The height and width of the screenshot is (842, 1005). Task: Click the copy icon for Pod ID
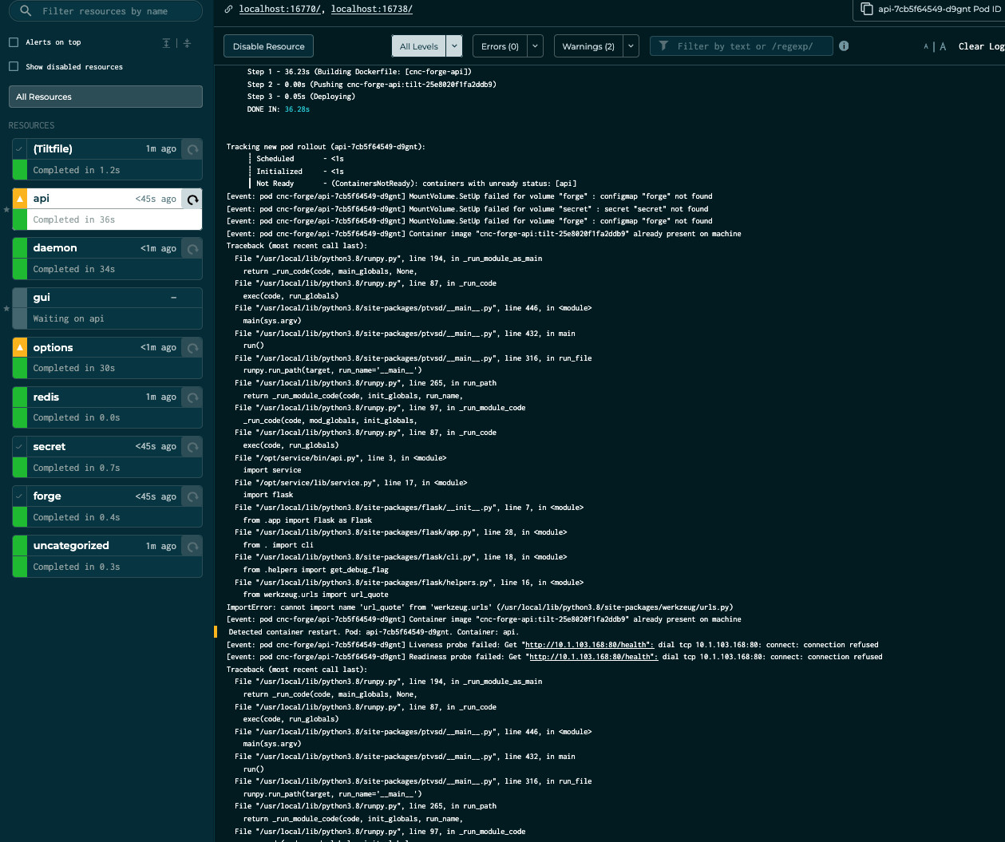866,9
